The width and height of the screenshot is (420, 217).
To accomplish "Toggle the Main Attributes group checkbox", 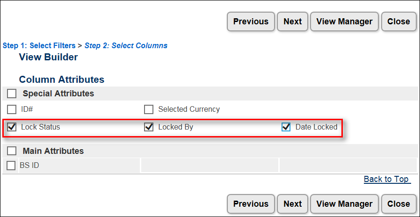I will [12, 151].
